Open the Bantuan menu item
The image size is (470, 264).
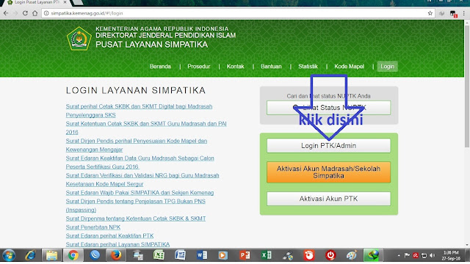coord(271,67)
